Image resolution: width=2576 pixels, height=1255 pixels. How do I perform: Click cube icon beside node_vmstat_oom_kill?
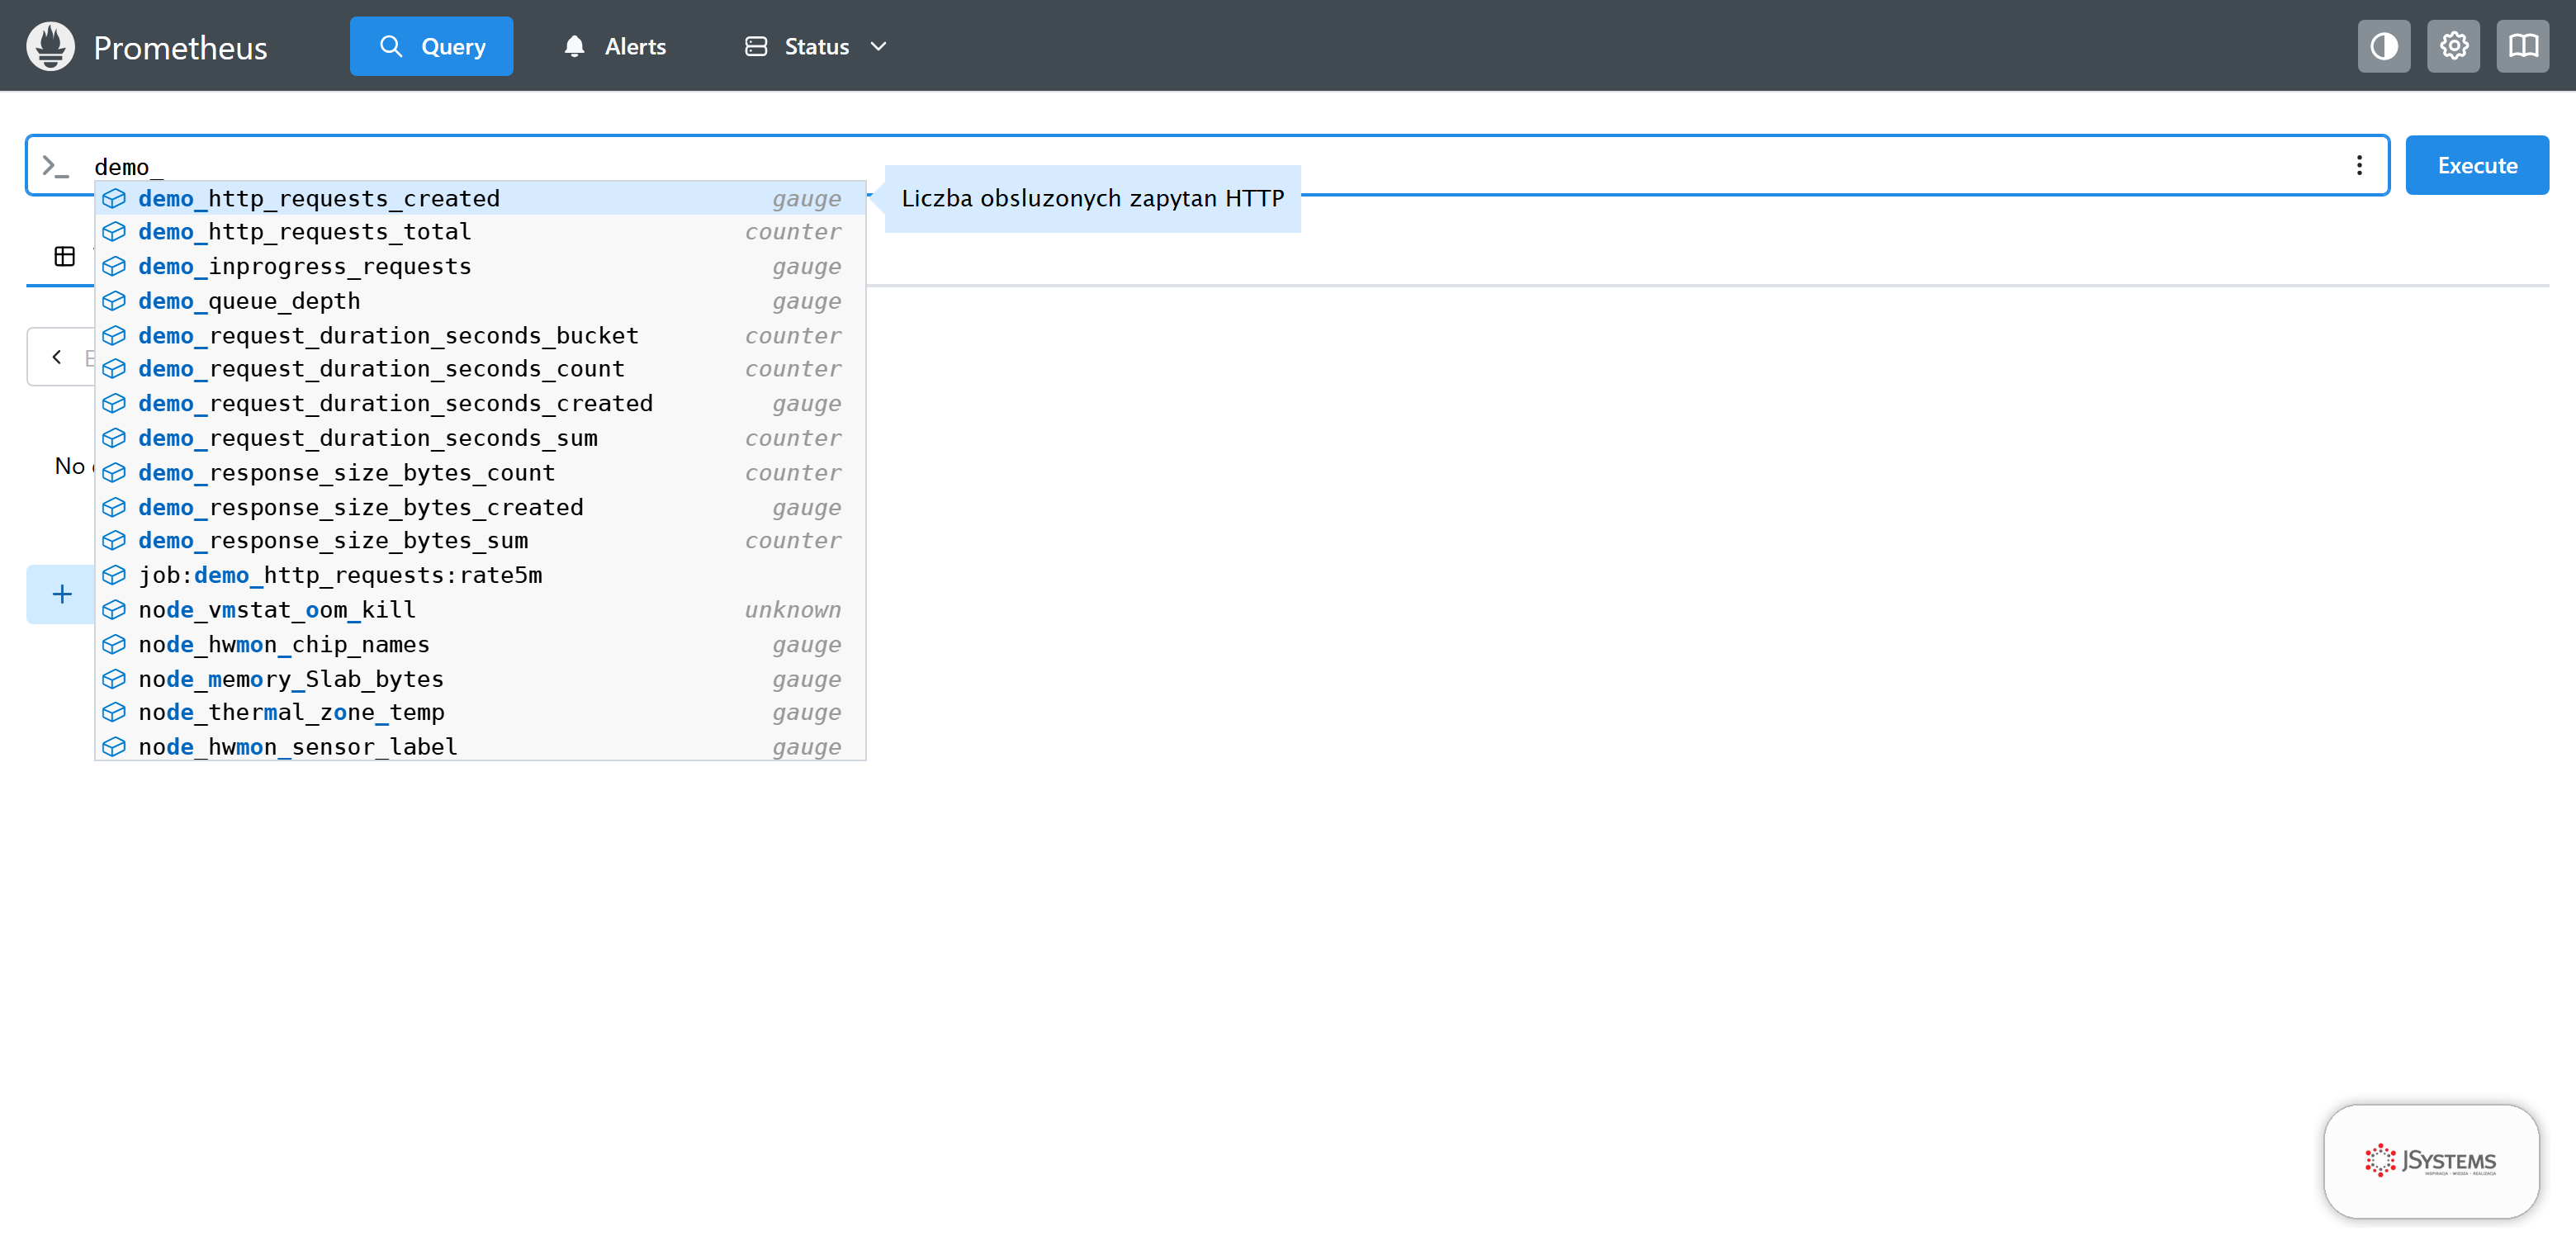tap(114, 610)
